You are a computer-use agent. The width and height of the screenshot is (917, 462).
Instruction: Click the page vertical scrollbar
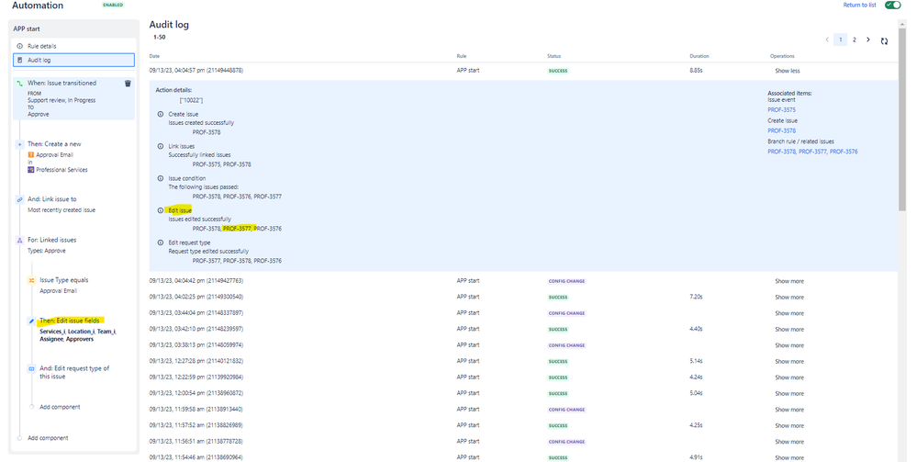pos(902,118)
